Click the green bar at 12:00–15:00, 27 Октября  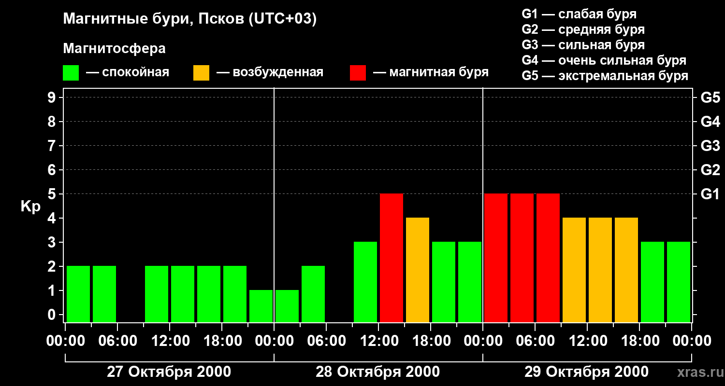(183, 294)
